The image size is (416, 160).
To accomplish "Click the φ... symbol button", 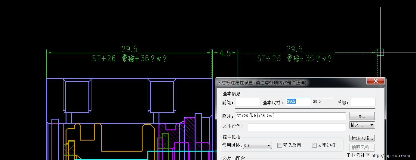I will (362, 116).
